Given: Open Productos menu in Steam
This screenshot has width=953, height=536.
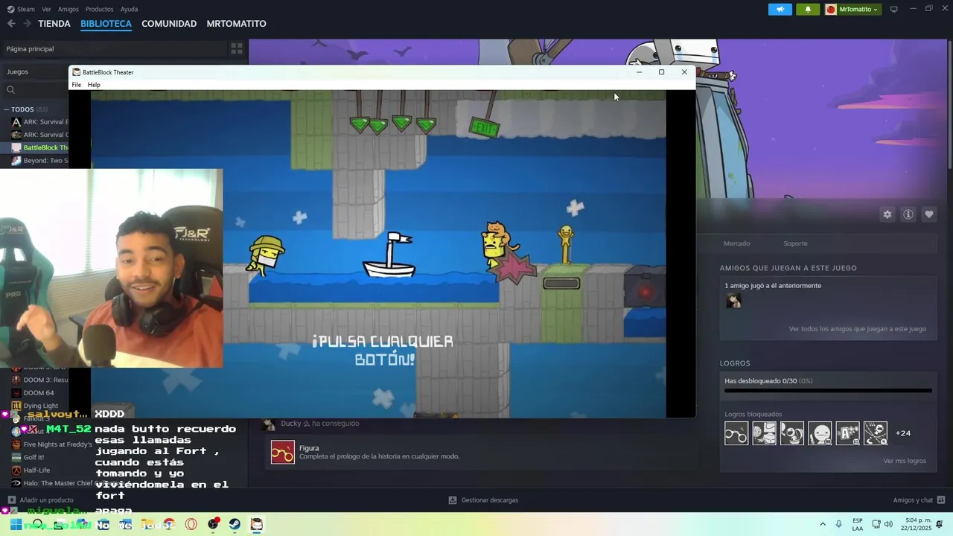Looking at the screenshot, I should (x=100, y=9).
